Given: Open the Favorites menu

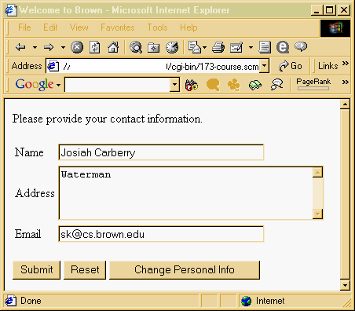Looking at the screenshot, I should point(118,27).
